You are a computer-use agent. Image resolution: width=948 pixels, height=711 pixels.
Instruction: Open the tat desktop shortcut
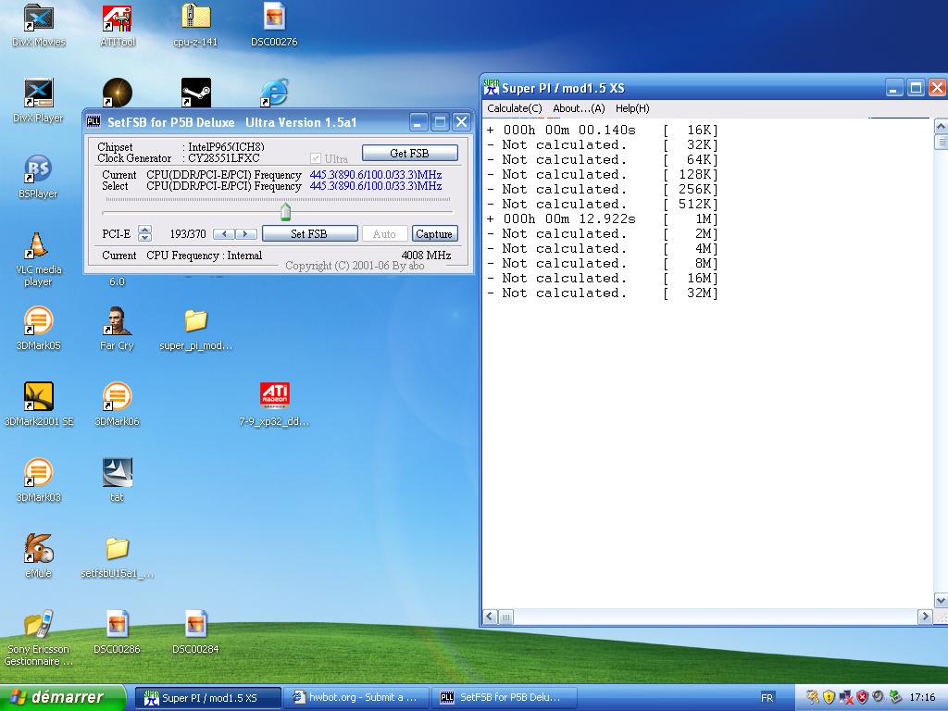117,480
